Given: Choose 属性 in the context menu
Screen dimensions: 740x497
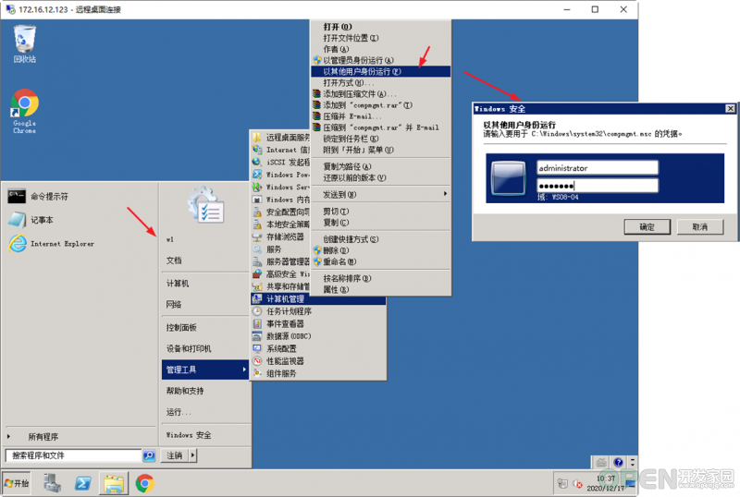Looking at the screenshot, I should 380,289.
